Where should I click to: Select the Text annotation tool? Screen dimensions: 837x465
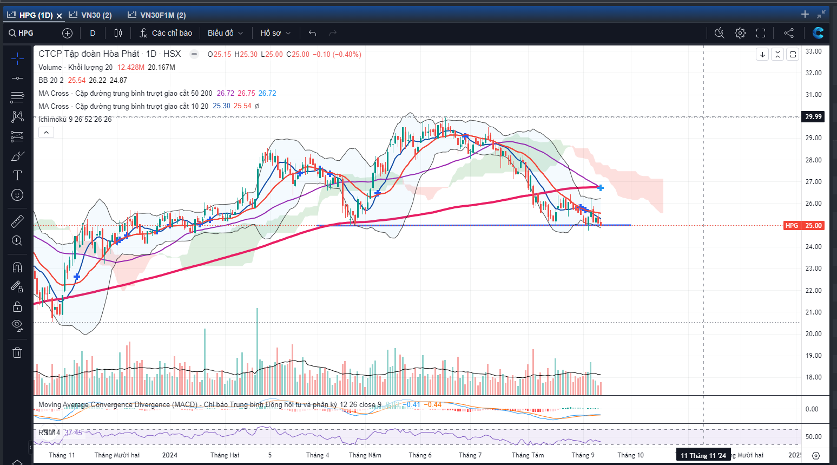click(x=17, y=175)
